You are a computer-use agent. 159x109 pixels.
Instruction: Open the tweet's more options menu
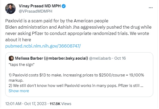(150, 8)
